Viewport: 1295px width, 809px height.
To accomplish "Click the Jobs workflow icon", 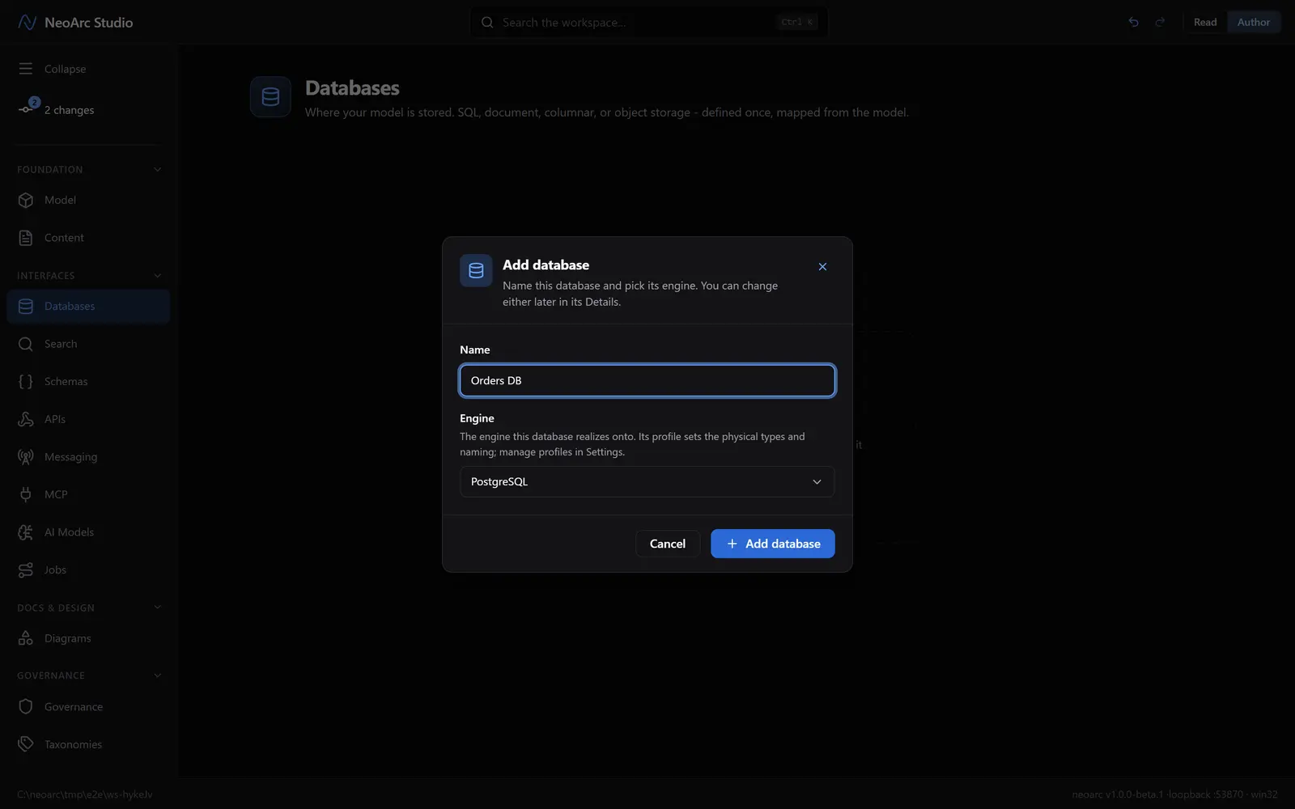I will click(x=26, y=570).
